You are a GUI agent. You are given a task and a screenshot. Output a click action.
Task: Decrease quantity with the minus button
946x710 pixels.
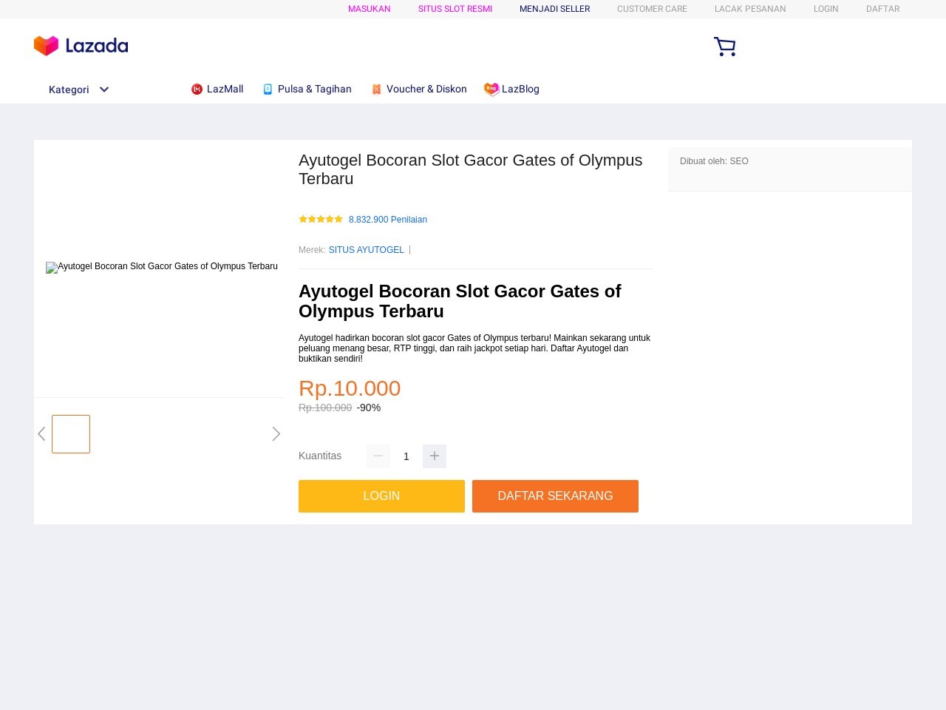[x=378, y=456]
